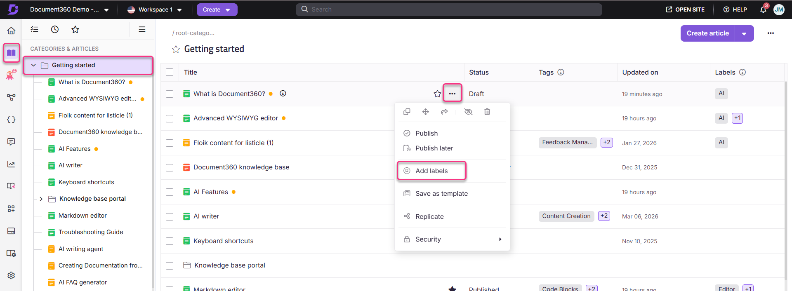Star the Getting started category heading
The height and width of the screenshot is (291, 792).
176,49
